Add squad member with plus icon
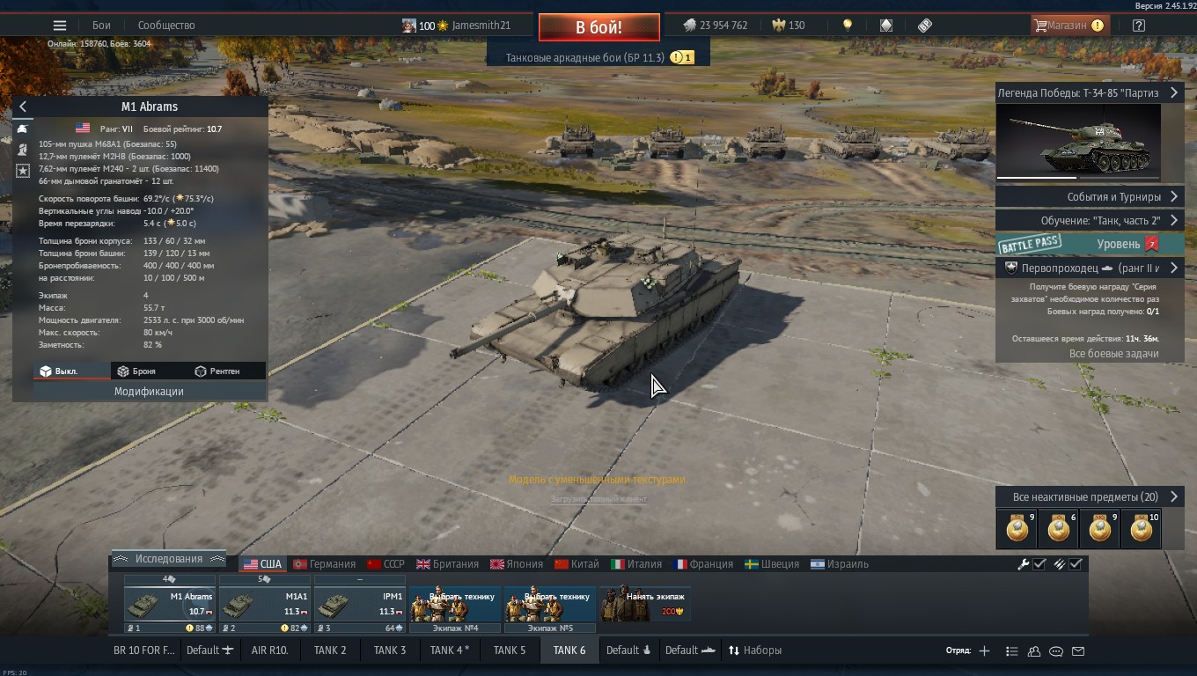This screenshot has width=1197, height=676. click(x=984, y=651)
